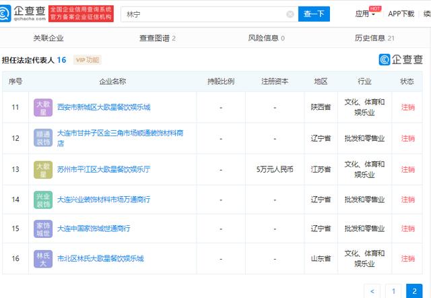Open 苏州市平江区大歌星餐饮娱乐厅 company link
The width and height of the screenshot is (431, 298).
tap(104, 169)
